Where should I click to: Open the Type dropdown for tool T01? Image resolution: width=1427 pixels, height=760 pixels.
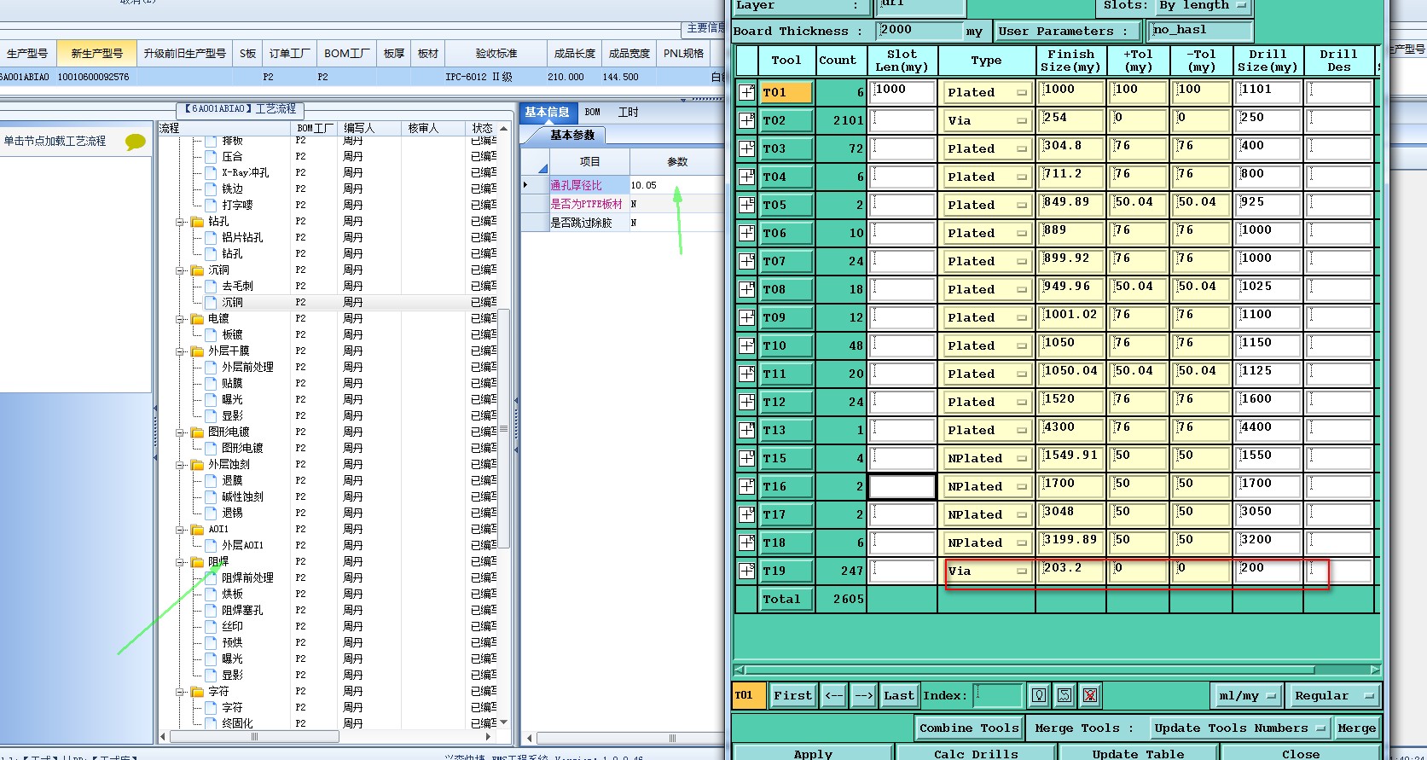click(987, 92)
